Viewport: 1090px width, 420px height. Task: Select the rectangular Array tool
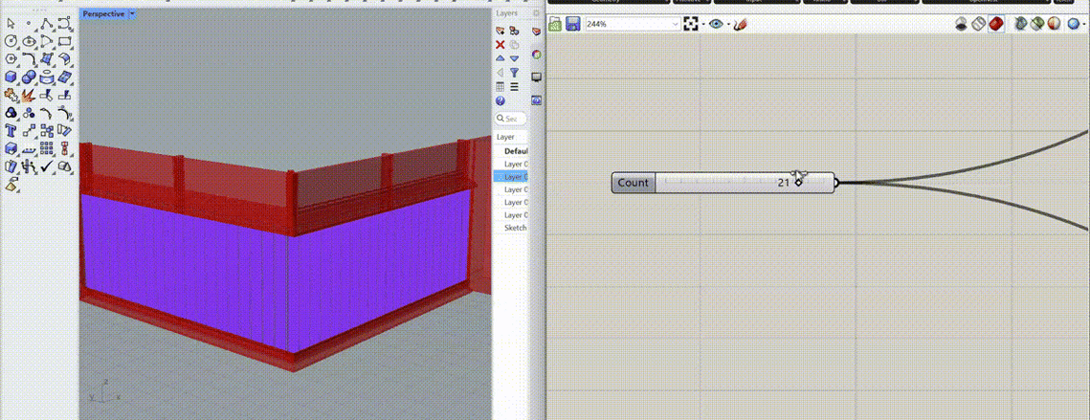(47, 147)
